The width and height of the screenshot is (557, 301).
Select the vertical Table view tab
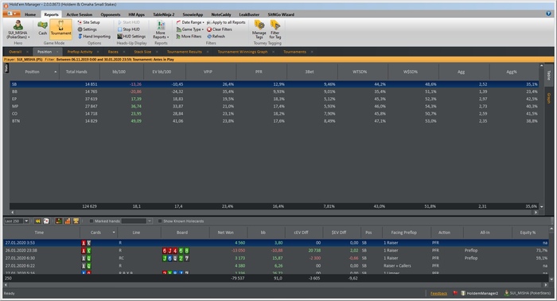pyautogui.click(x=548, y=75)
